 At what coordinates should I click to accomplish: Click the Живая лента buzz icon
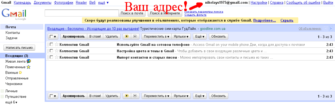(x=28, y=62)
